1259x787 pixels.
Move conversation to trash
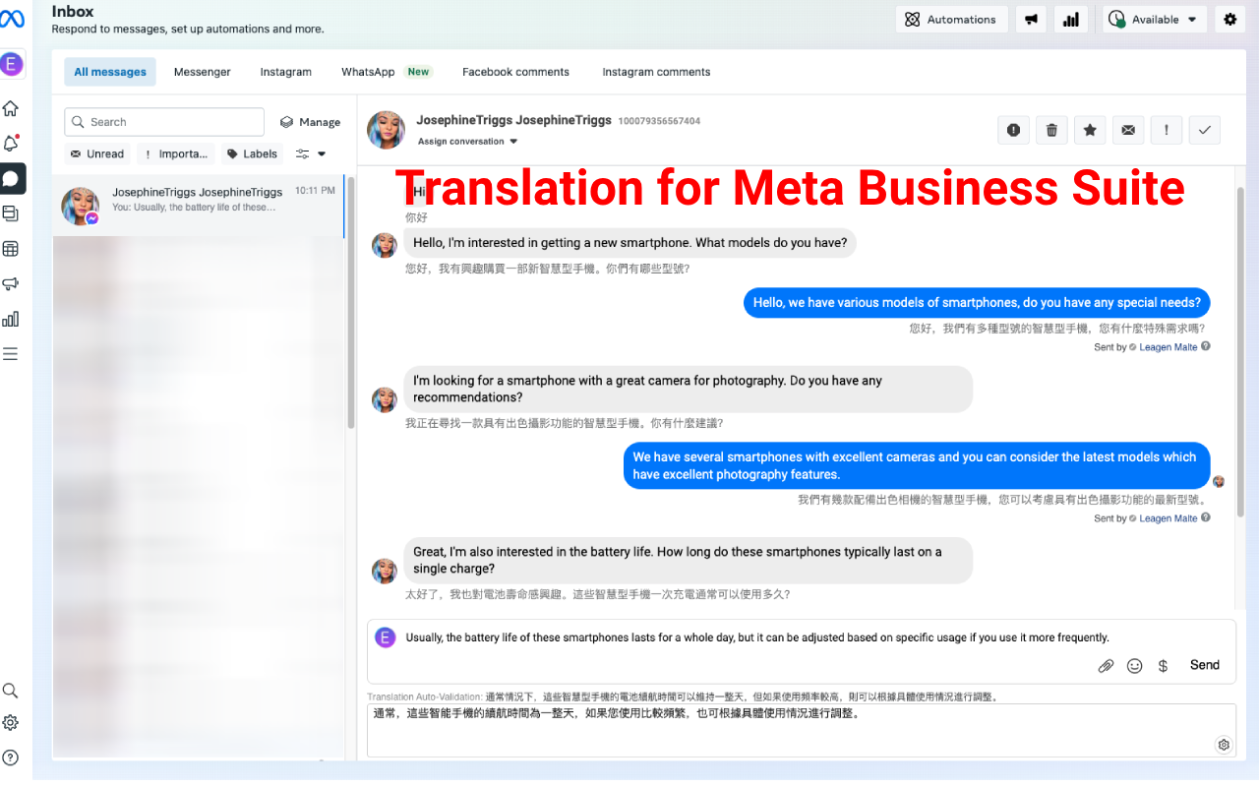pyautogui.click(x=1051, y=130)
